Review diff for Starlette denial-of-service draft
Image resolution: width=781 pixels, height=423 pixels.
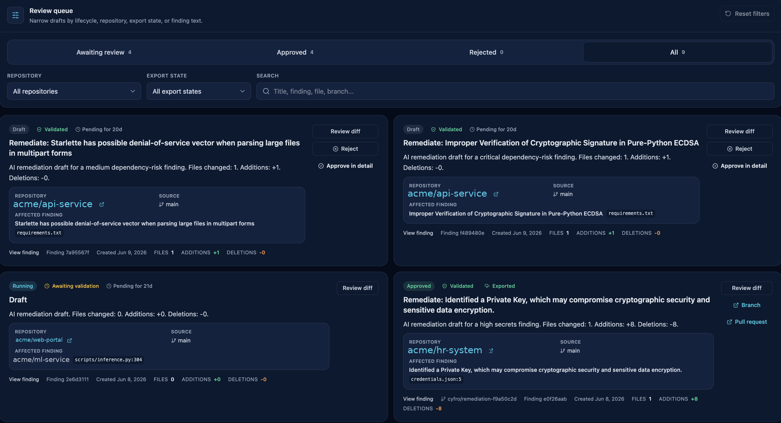tap(345, 131)
